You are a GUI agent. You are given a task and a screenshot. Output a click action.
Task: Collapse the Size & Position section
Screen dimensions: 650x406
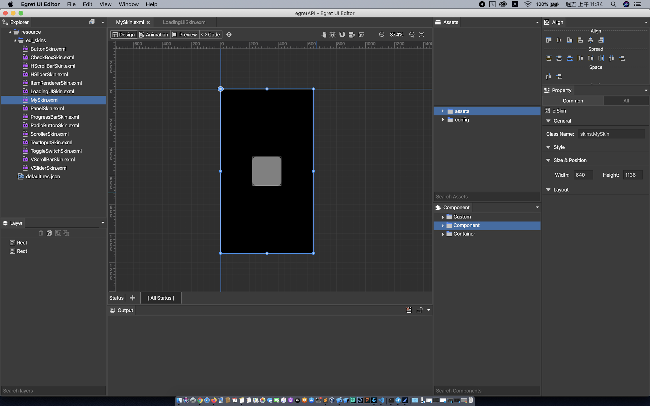tap(548, 160)
